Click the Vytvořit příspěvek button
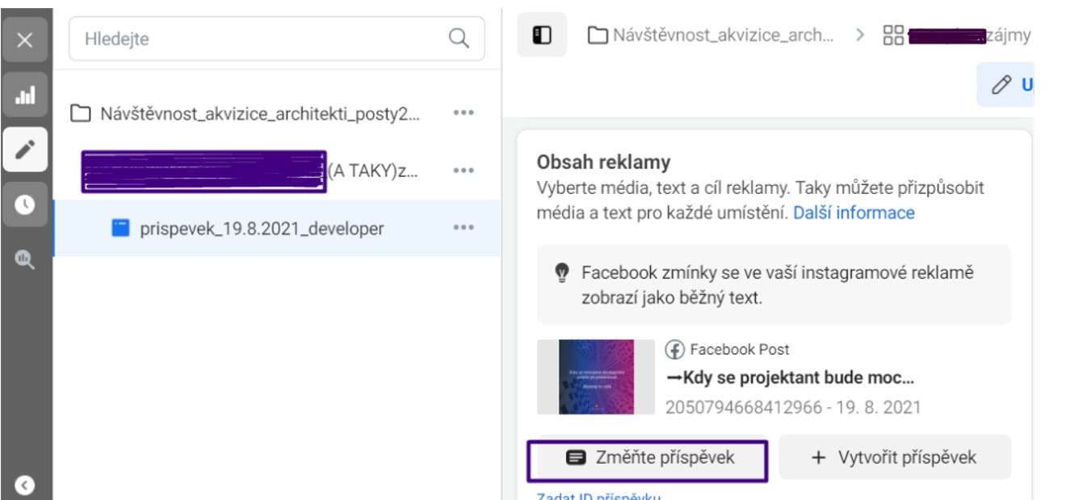This screenshot has height=500, width=1070. click(x=895, y=458)
